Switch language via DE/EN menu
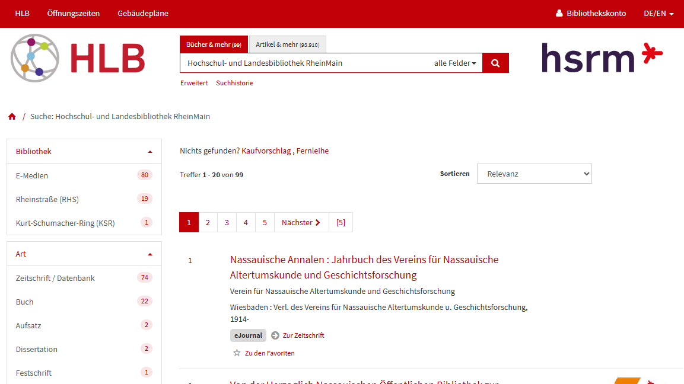Viewport: 684px width, 384px height. [658, 13]
